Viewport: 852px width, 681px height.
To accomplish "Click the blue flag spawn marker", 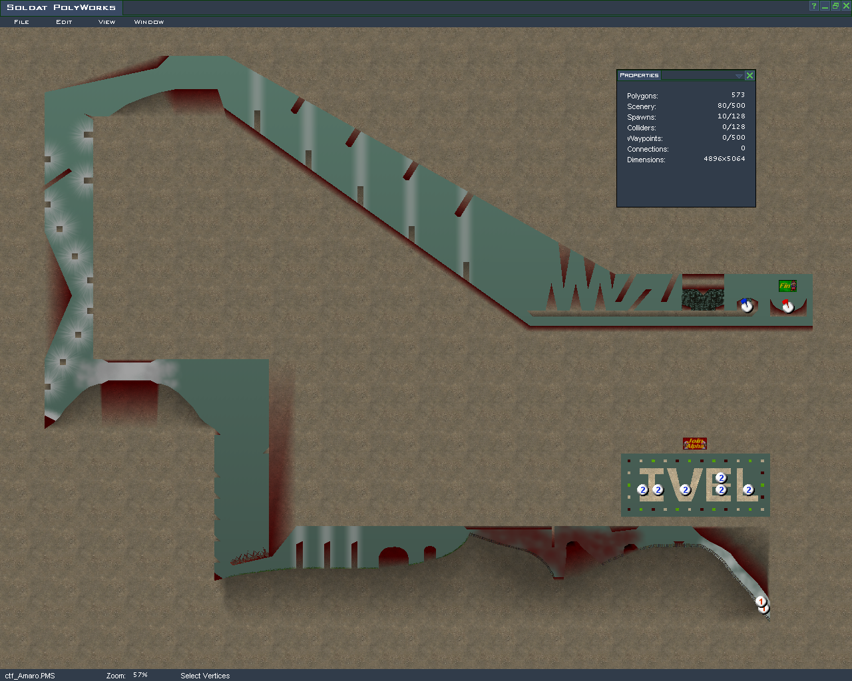I will [746, 306].
